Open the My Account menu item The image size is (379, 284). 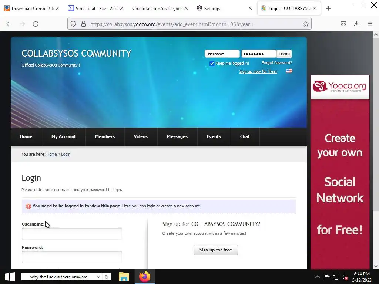[x=64, y=136]
